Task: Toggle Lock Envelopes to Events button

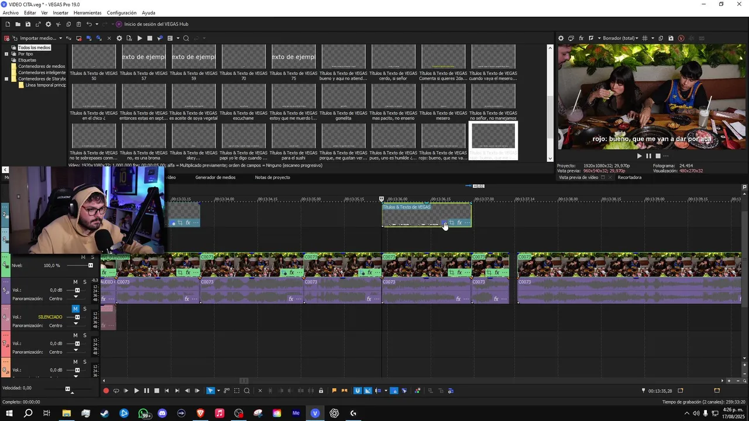Action: click(394, 391)
